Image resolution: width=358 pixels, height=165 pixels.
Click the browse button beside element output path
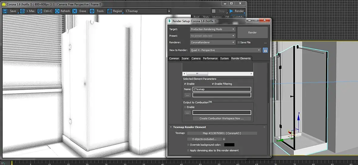point(187,95)
